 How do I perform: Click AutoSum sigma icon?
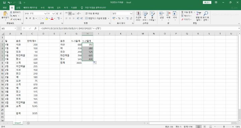tap(182, 12)
